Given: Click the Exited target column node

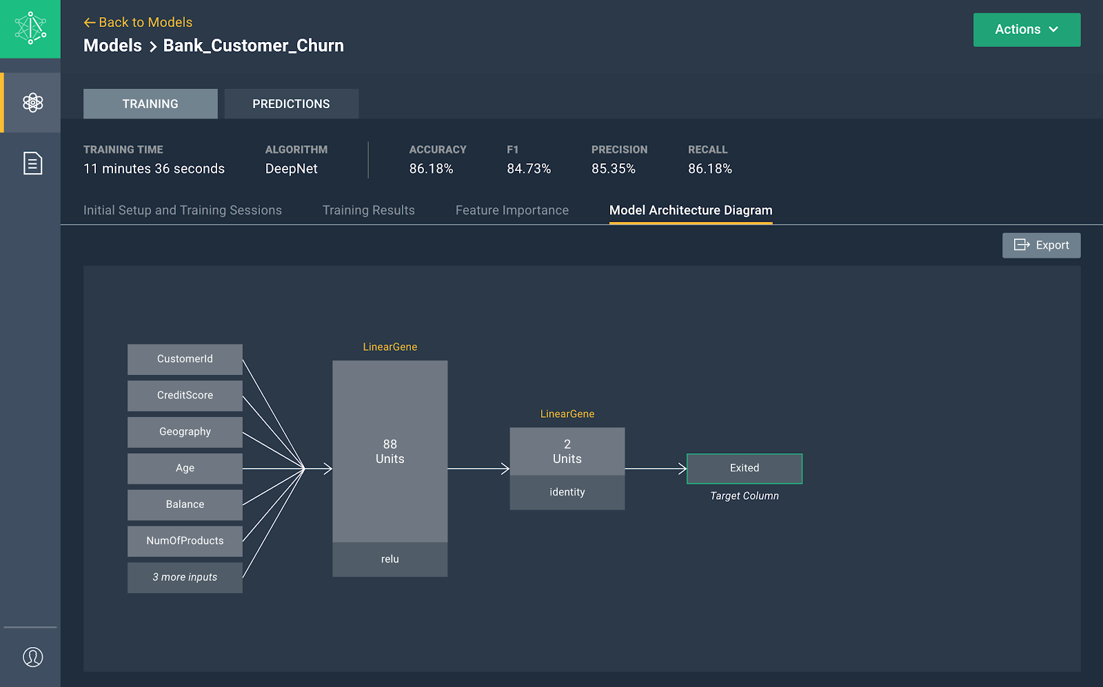Looking at the screenshot, I should (x=745, y=469).
